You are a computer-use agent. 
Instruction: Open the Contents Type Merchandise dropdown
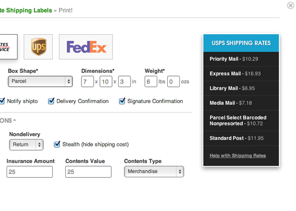pos(154,171)
